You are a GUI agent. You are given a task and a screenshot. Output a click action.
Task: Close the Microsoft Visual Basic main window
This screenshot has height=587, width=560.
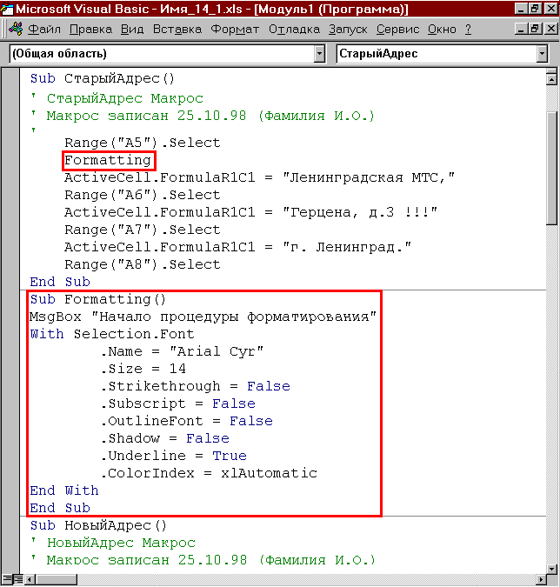pyautogui.click(x=551, y=9)
